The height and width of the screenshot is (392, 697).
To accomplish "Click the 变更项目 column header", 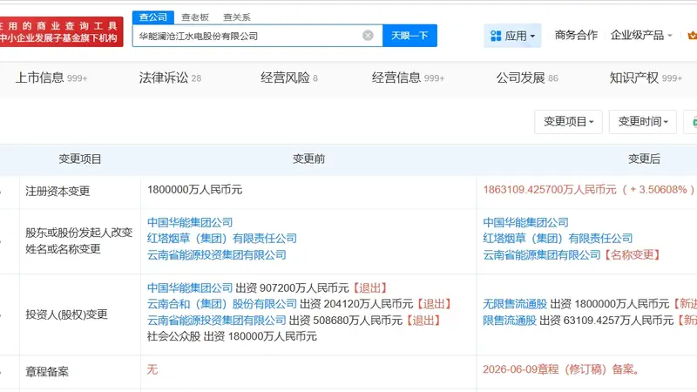I will pyautogui.click(x=80, y=159).
